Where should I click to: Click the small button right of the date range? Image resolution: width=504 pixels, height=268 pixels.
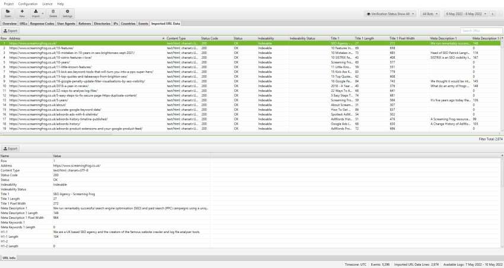point(492,14)
